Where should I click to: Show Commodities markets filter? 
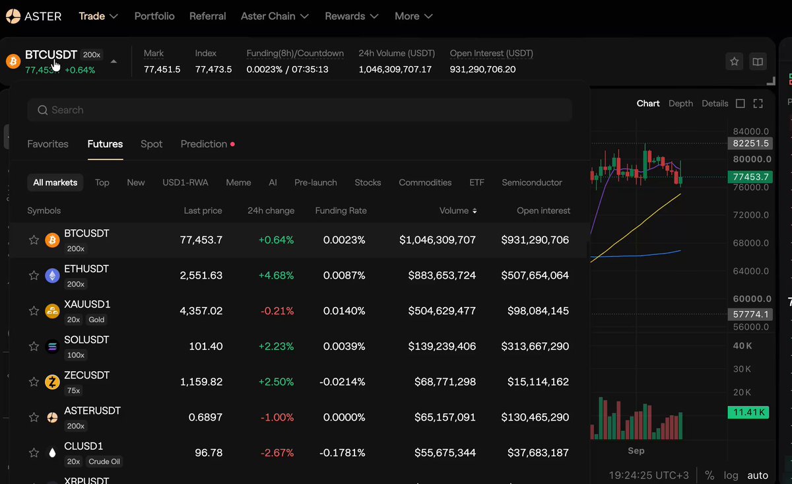[425, 182]
